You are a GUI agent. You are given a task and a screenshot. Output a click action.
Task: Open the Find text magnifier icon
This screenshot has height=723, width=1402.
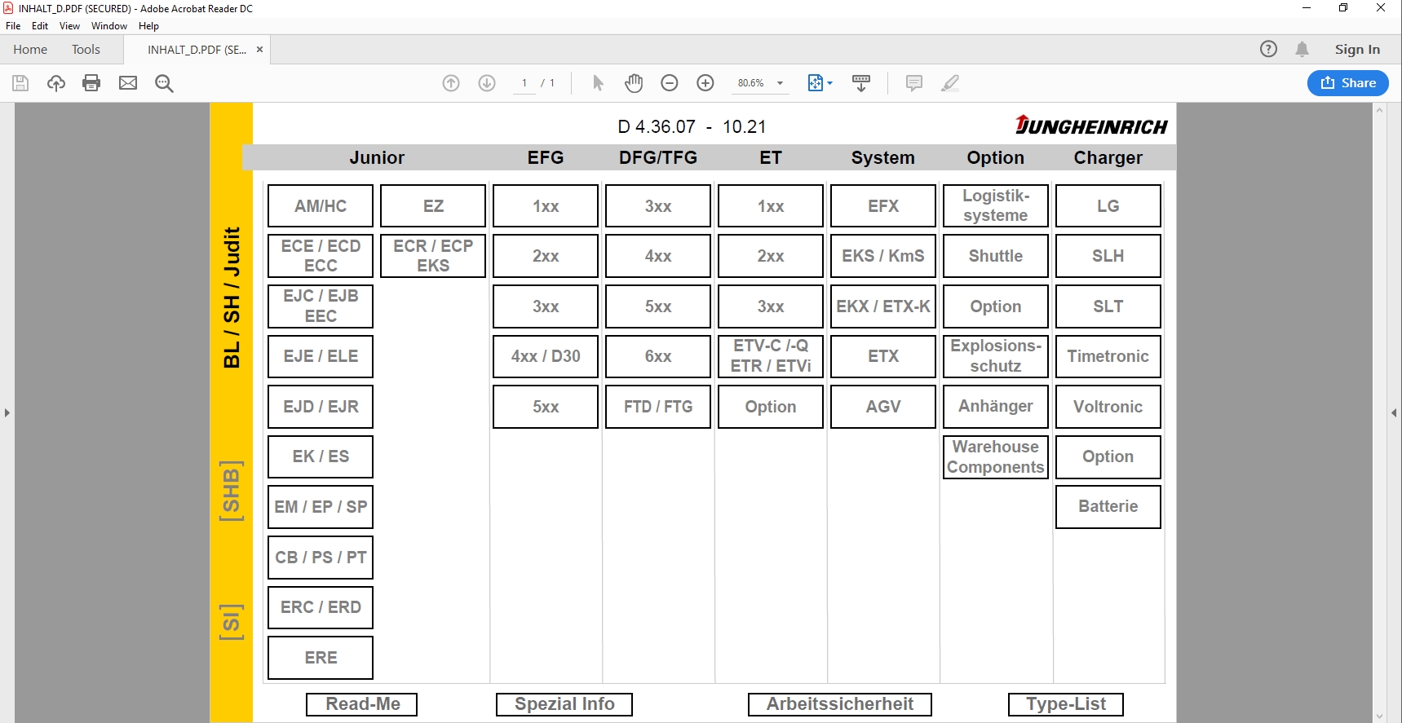coord(164,83)
